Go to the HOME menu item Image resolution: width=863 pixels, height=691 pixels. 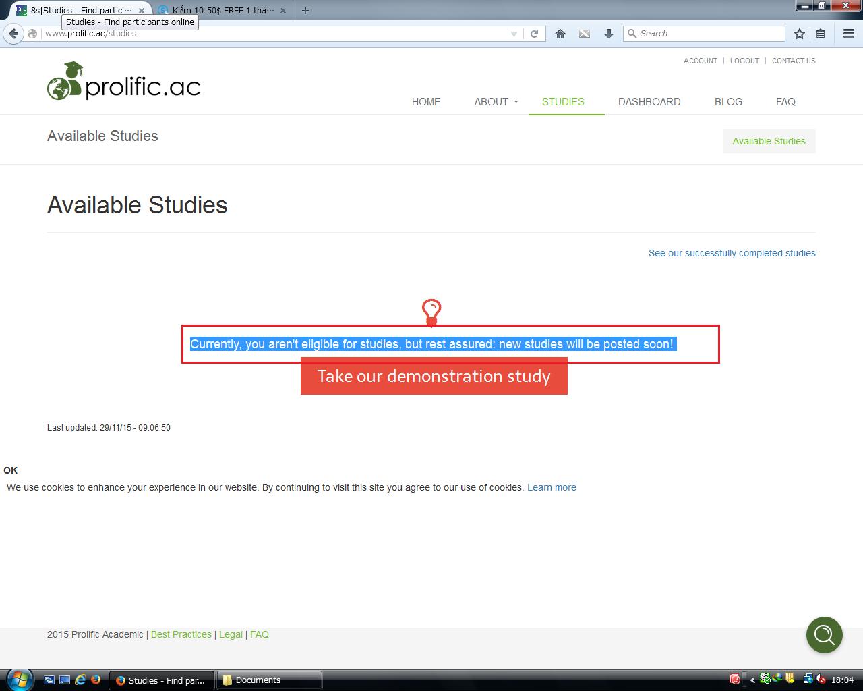[426, 102]
